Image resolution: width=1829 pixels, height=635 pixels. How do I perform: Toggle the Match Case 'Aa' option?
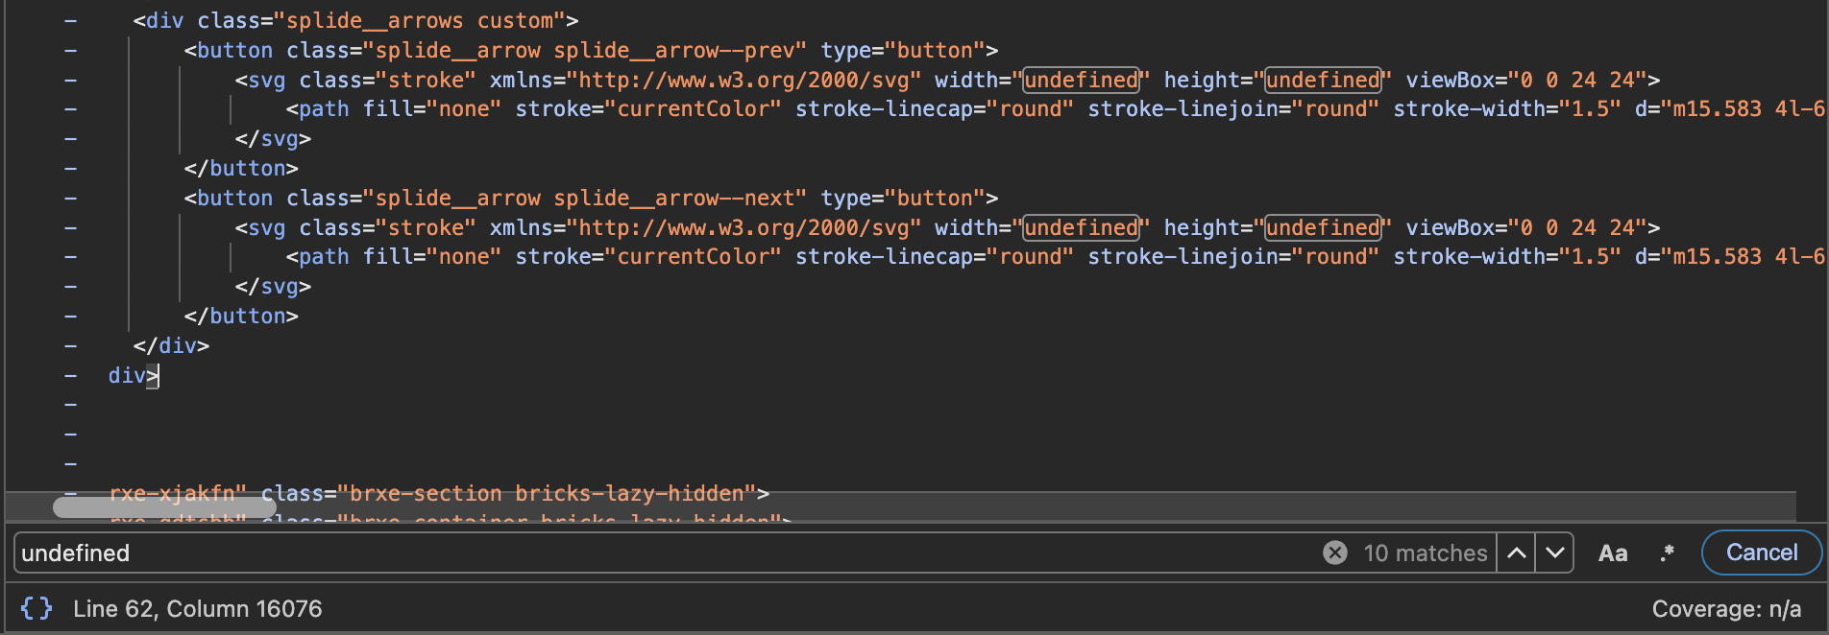[x=1612, y=553]
